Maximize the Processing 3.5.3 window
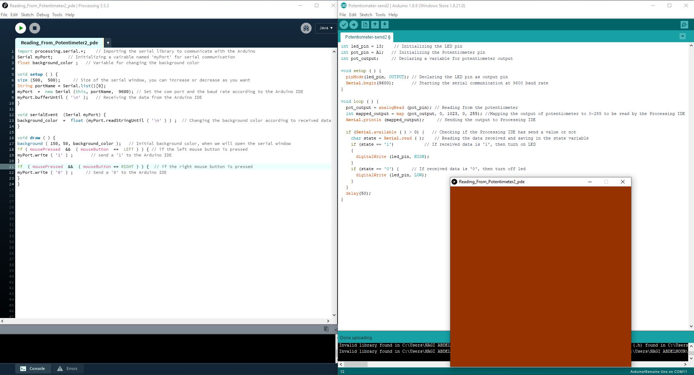The height and width of the screenshot is (375, 694). coord(317,5)
